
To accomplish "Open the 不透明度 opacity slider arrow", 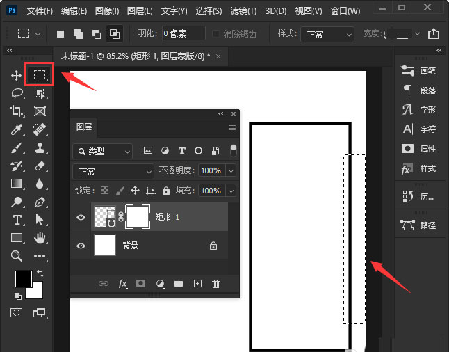I will click(231, 171).
